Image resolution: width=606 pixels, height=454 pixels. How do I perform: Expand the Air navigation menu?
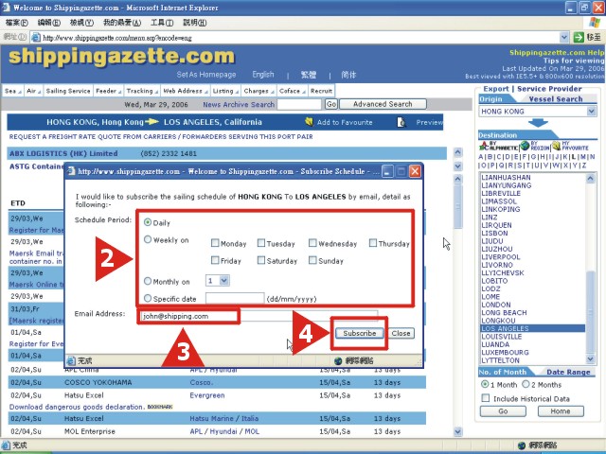33,91
